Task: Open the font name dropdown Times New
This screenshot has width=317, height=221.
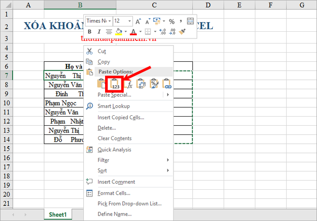Action: pyautogui.click(x=99, y=21)
